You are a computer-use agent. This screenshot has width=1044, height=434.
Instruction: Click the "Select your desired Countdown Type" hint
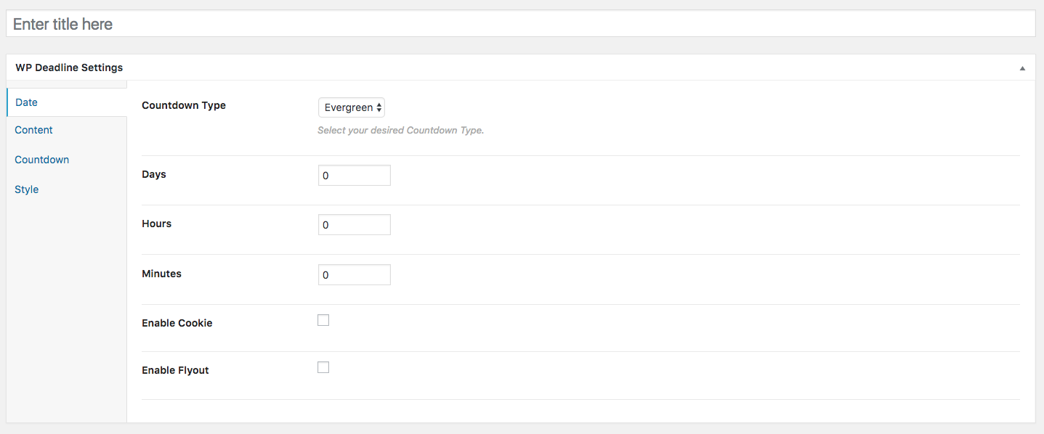(400, 131)
